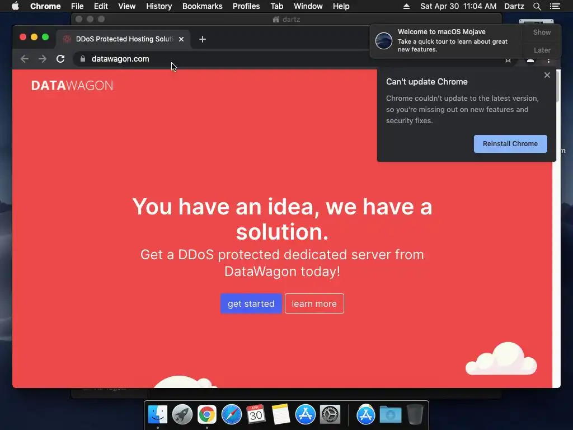Open the Chrome three-dot menu
This screenshot has height=430, width=573.
(548, 60)
